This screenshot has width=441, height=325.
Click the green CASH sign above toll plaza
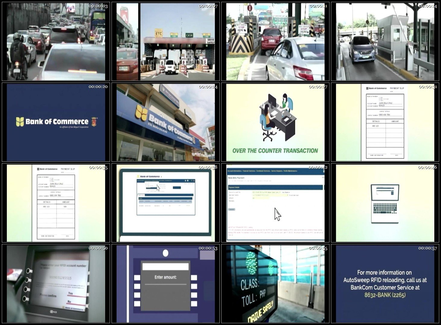[189, 35]
